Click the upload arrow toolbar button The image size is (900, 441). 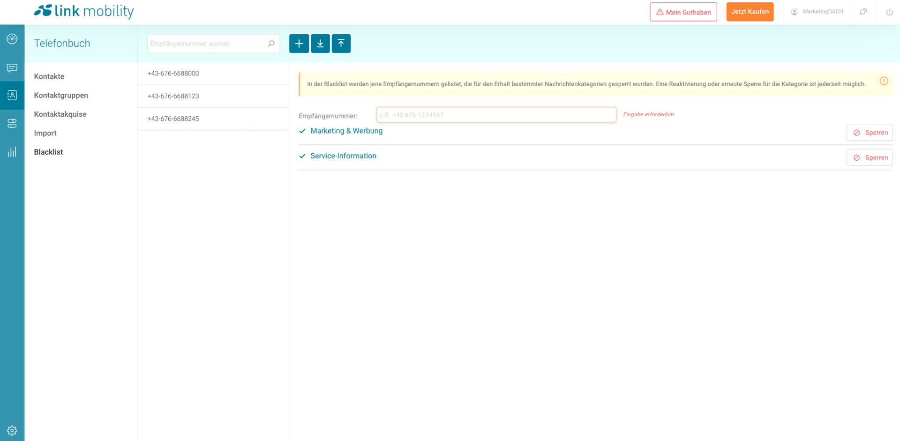341,44
